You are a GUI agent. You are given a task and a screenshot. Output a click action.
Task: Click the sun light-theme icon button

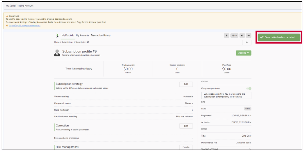[226, 35]
